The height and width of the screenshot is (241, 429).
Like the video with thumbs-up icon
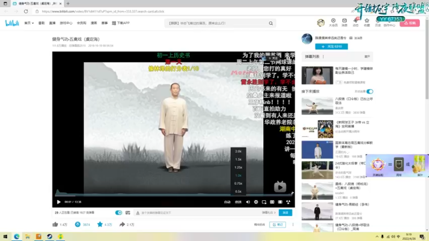tap(55, 224)
